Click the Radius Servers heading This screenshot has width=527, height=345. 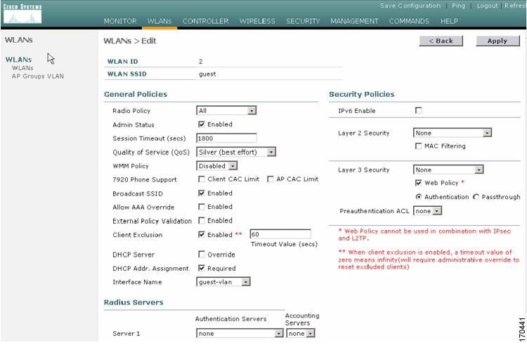(134, 302)
